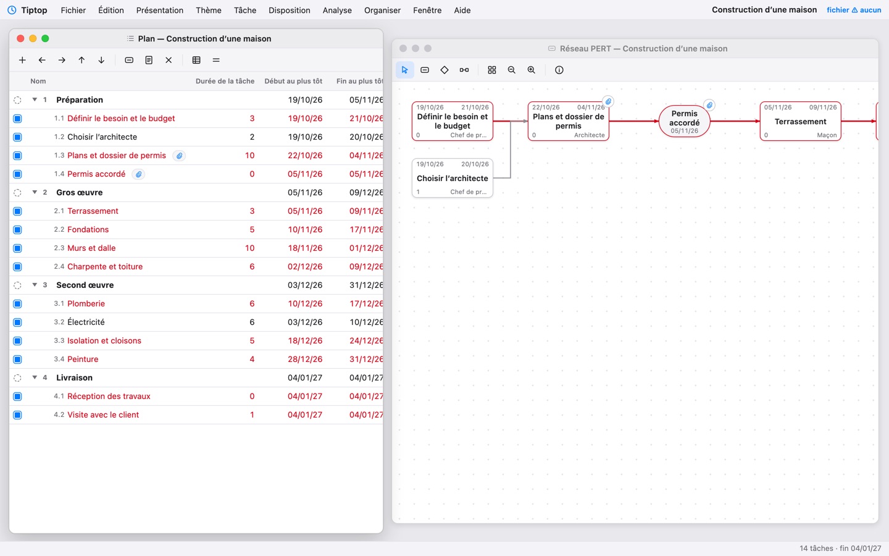Toggle the checkbox for Électricité task
889x556 pixels.
pyautogui.click(x=17, y=322)
